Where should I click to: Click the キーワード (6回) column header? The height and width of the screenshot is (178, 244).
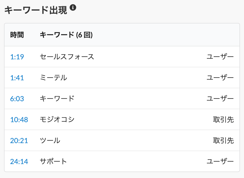pos(66,35)
